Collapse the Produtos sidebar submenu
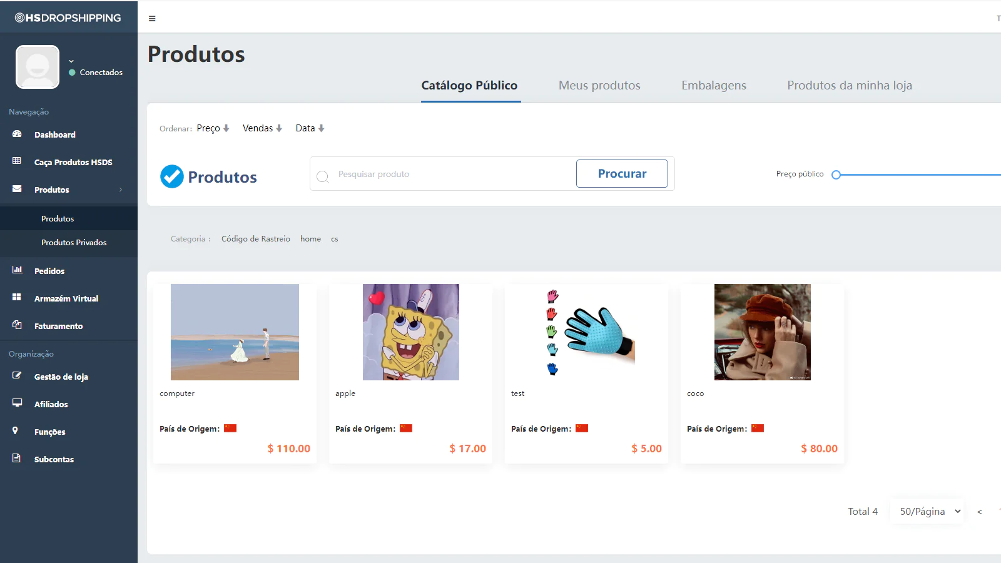1001x563 pixels. point(69,190)
